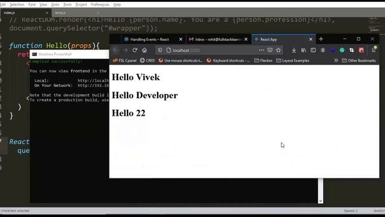Click the red extension icon
Screen dimensions: 385x217
point(361,50)
